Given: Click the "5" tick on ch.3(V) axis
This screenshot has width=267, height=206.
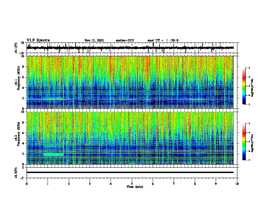Looking at the screenshot, I should click(23, 168).
